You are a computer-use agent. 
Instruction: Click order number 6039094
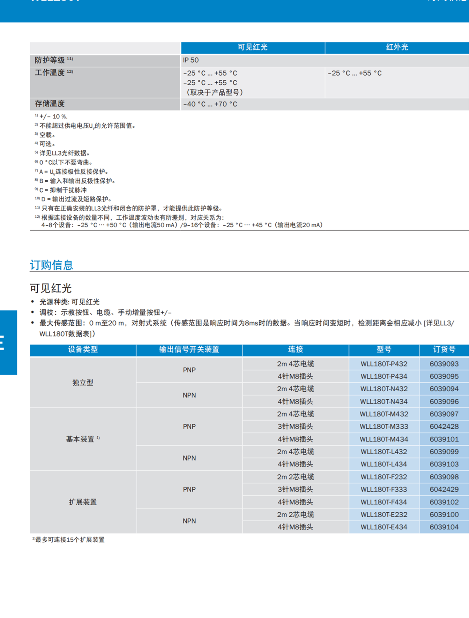pos(444,389)
